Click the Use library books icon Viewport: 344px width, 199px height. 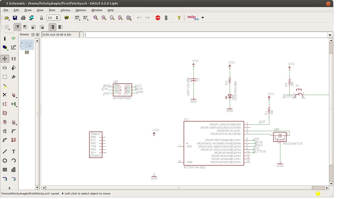point(67,18)
